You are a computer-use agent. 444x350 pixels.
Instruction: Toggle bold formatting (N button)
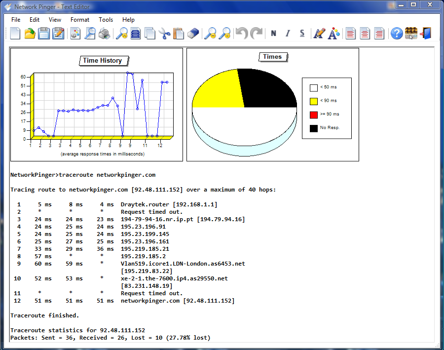pos(273,34)
